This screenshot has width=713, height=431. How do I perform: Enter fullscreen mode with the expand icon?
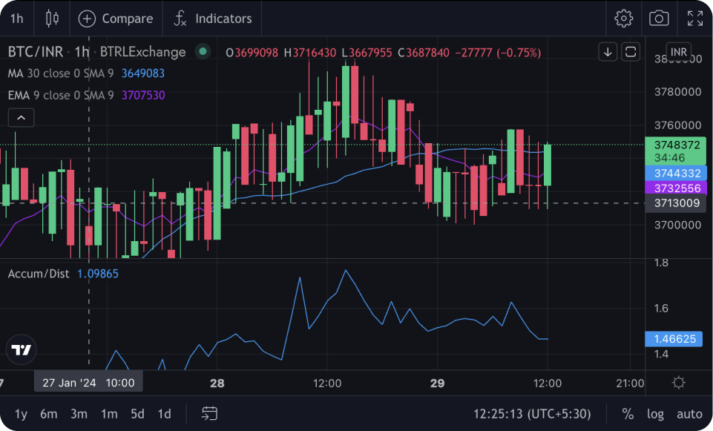pos(694,18)
